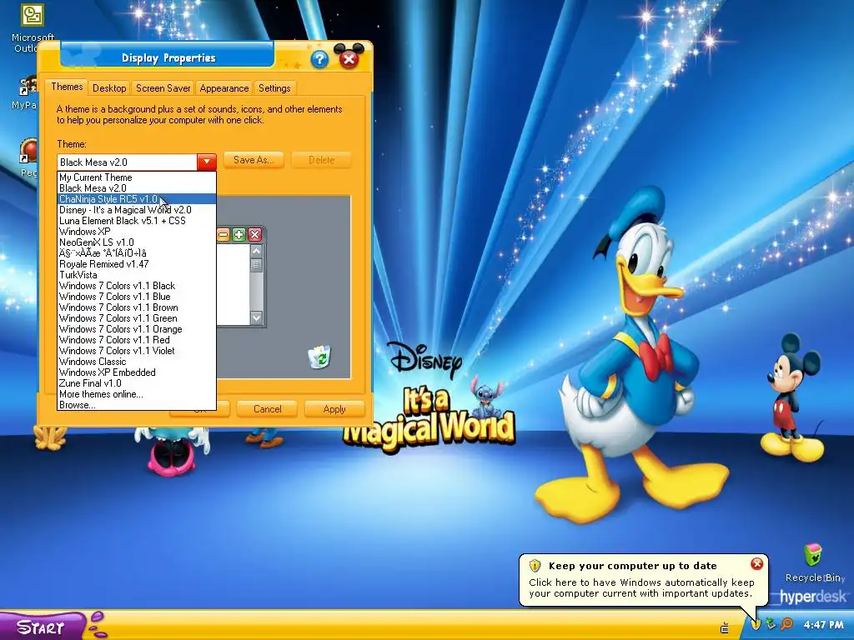Click the Cancel button
This screenshot has width=854, height=640.
click(x=268, y=408)
